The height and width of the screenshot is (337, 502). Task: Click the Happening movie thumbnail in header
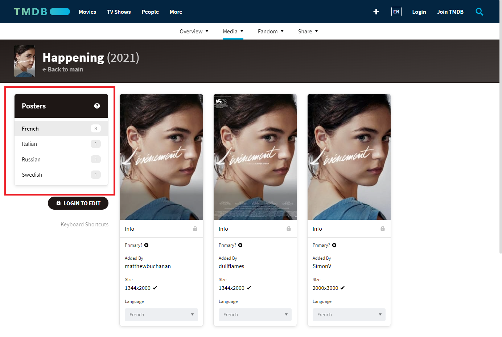click(25, 61)
